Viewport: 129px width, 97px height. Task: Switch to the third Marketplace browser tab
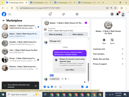65,3
